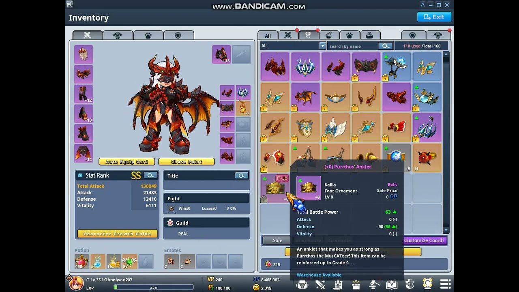Click the player name C-Lv.331 Ohnoiwon207
519x292 pixels.
point(109,280)
